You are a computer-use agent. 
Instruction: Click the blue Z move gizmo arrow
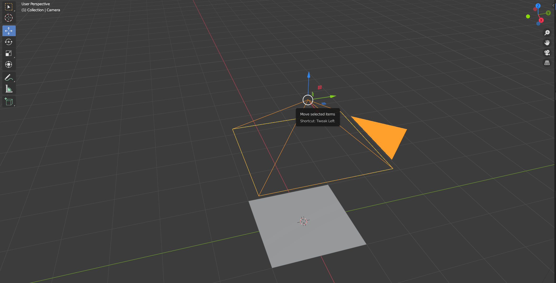pos(309,75)
